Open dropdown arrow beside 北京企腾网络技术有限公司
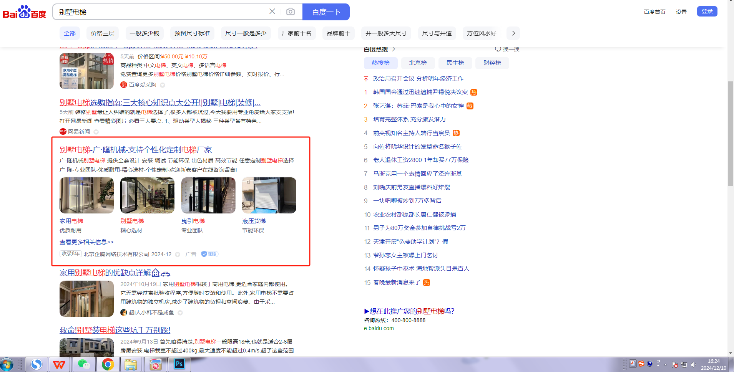This screenshot has width=734, height=372. pos(178,255)
